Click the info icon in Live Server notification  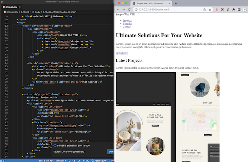[55, 146]
